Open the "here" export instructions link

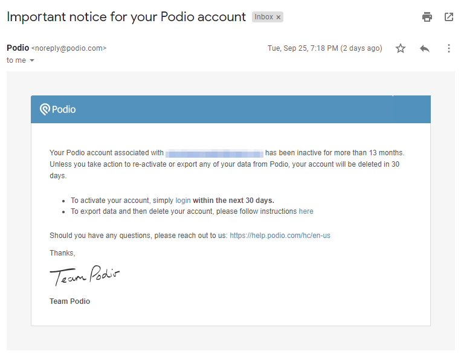tap(306, 211)
